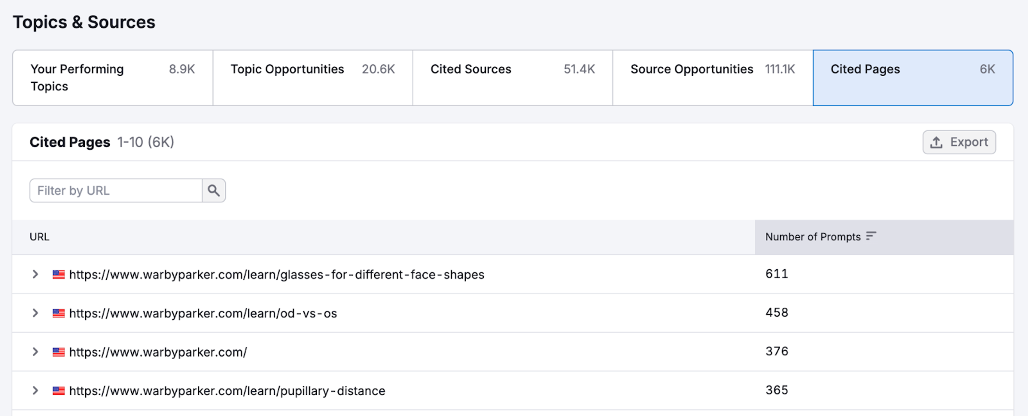Click the Cited Pages 1-10 (6K) heading
The width and height of the screenshot is (1028, 416).
point(102,142)
